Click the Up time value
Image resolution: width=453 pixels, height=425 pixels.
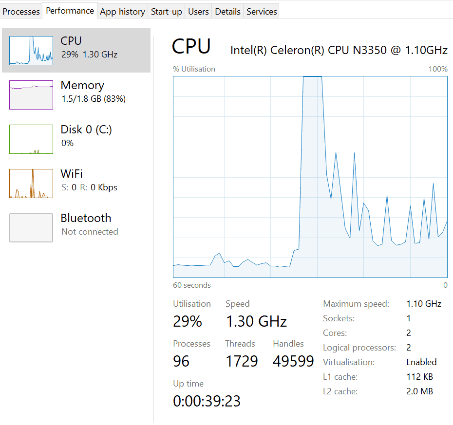207,401
